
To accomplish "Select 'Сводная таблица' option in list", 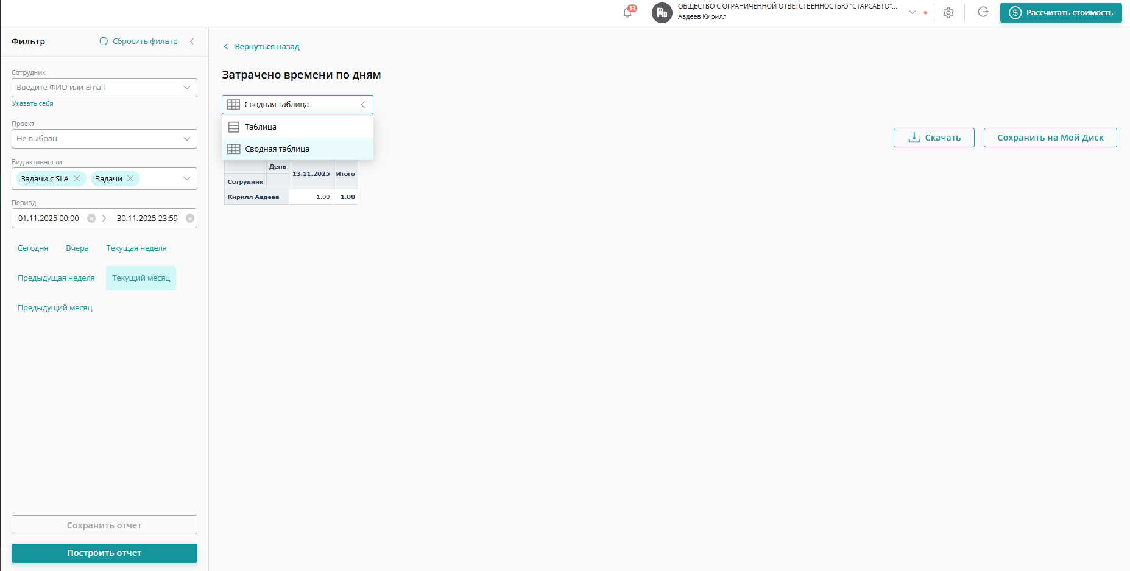I will pos(297,149).
